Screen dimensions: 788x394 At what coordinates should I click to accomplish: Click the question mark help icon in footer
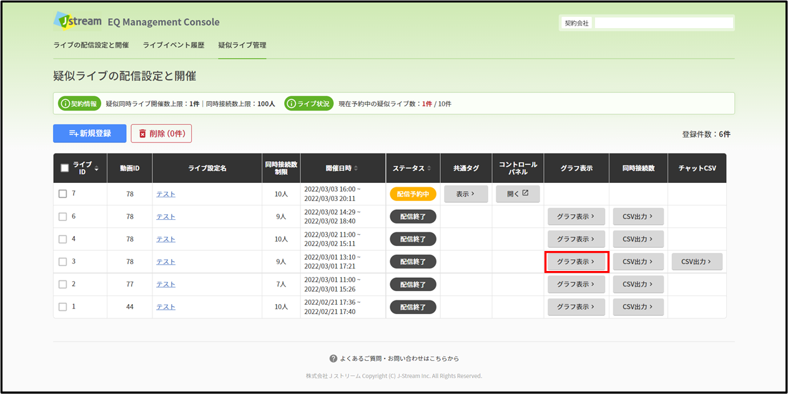coord(333,358)
